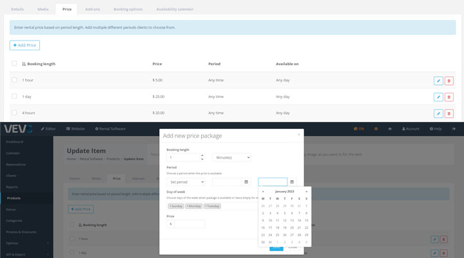Click the Price amount field in dialog
Viewport: 464px width, 258px height.
pyautogui.click(x=189, y=224)
